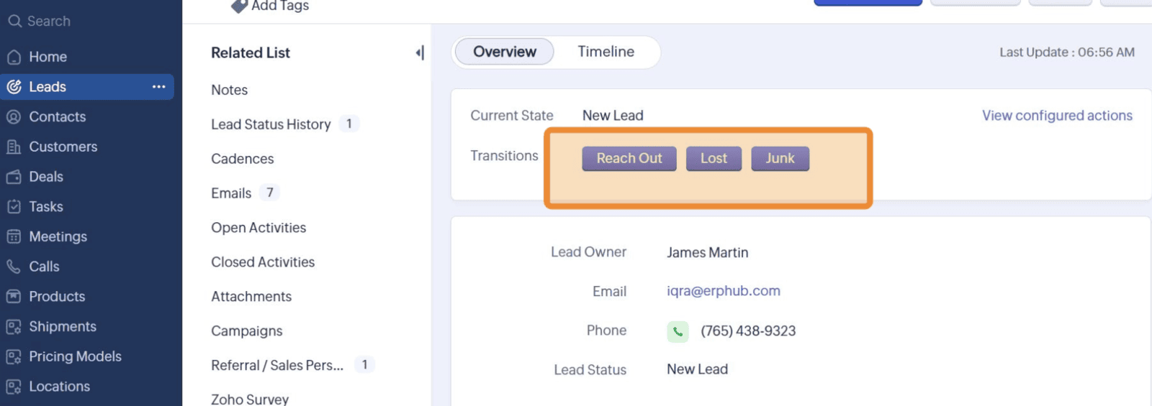
Task: Click the Junk transition button
Action: (x=780, y=159)
